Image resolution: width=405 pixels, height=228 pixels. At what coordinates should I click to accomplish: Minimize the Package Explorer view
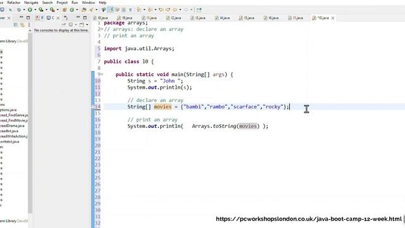[x=21, y=17]
